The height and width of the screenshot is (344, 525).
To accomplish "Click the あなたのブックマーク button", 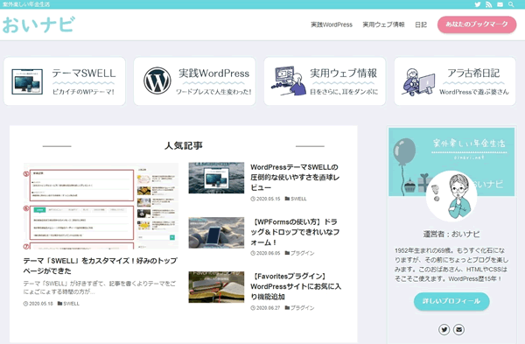I will (477, 25).
